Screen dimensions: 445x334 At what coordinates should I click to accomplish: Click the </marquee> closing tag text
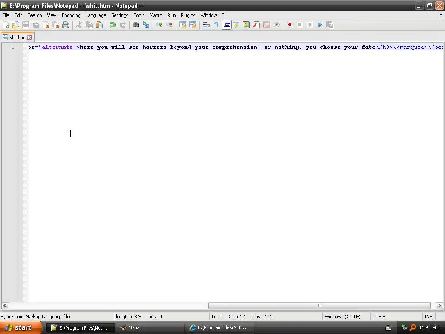click(x=410, y=47)
